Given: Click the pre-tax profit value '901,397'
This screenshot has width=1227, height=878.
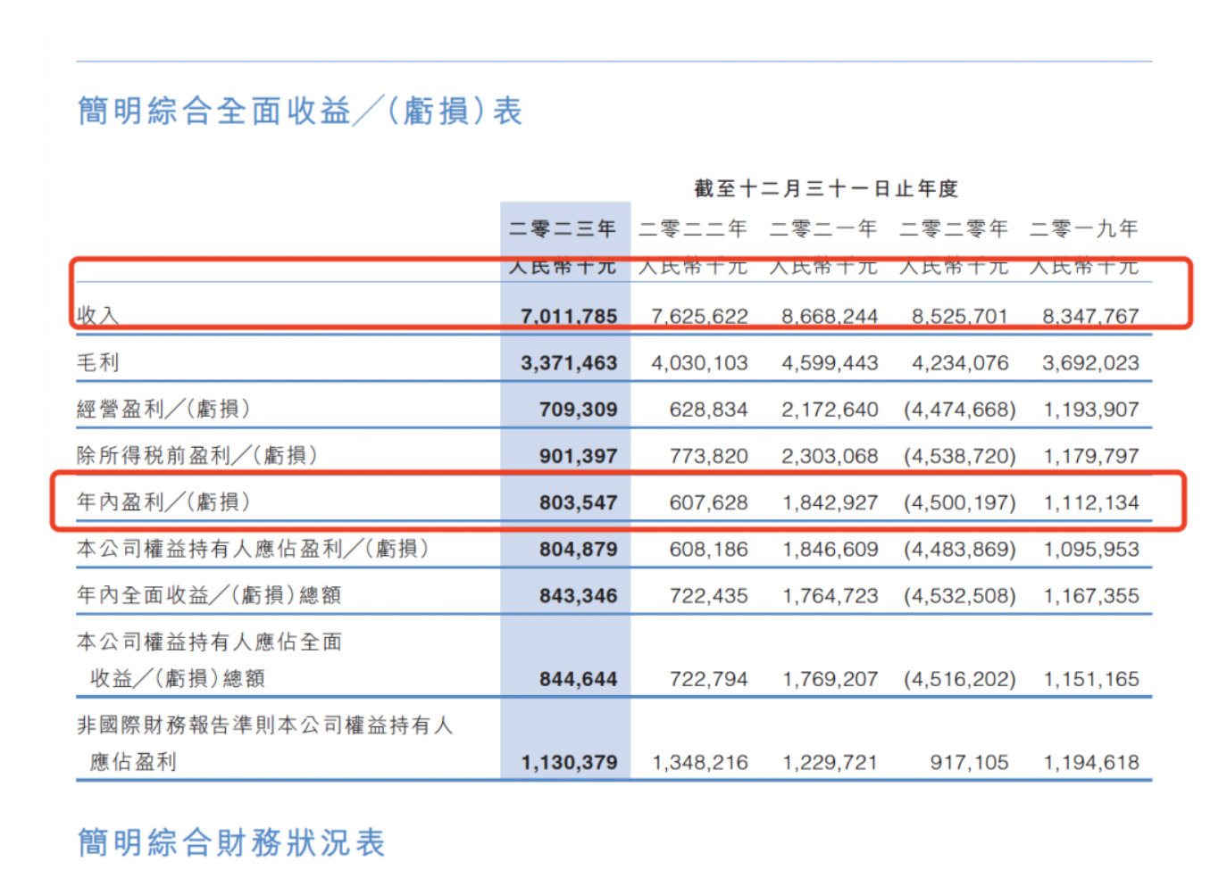Looking at the screenshot, I should pos(578,456).
